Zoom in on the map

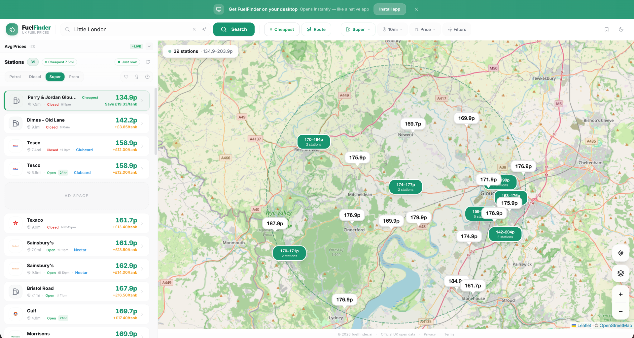tap(621, 295)
